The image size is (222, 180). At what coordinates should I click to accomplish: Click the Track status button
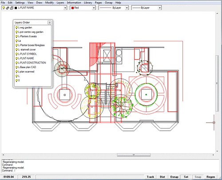tap(151, 177)
